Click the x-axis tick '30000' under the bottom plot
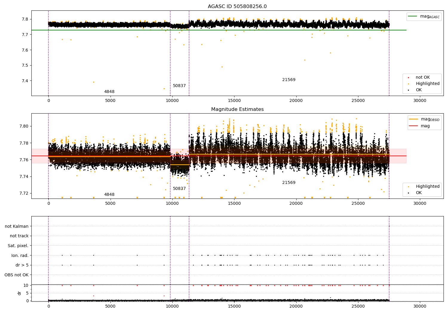 point(420,306)
